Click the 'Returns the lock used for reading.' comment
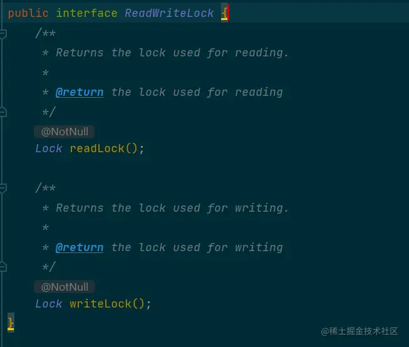This screenshot has height=347, width=409. (x=172, y=53)
